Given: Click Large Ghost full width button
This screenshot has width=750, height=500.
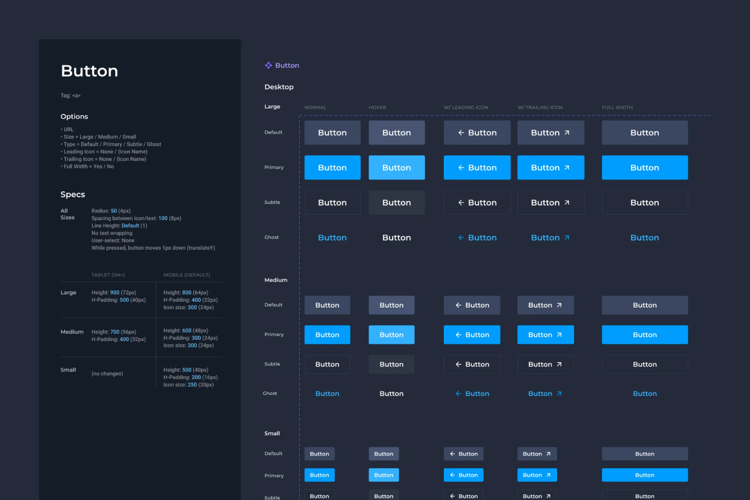Looking at the screenshot, I should 645,238.
